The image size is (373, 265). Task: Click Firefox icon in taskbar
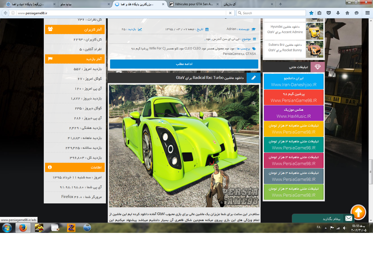point(23,228)
